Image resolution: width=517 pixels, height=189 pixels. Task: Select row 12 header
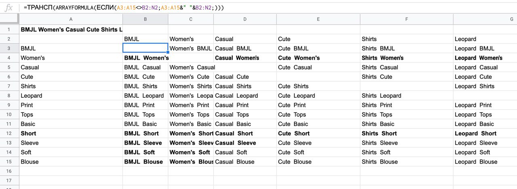pyautogui.click(x=9, y=133)
